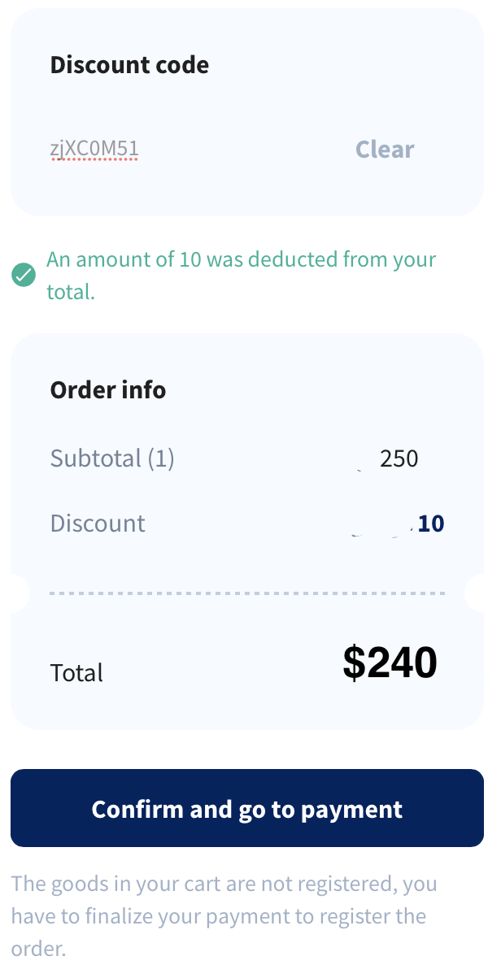Confirm and go to payment
Viewport: 501px width, 969px height.
247,809
